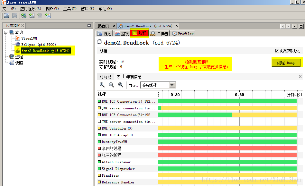
Task: Click the Eclipse icon in applications tree
Action: tap(18, 44)
